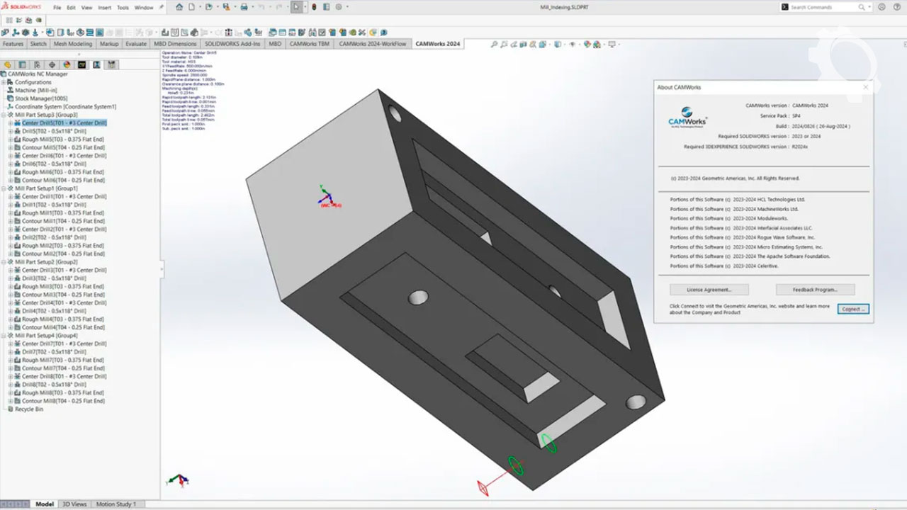Select Stock Manager[1005] in the tree
907x510 pixels.
(x=41, y=98)
